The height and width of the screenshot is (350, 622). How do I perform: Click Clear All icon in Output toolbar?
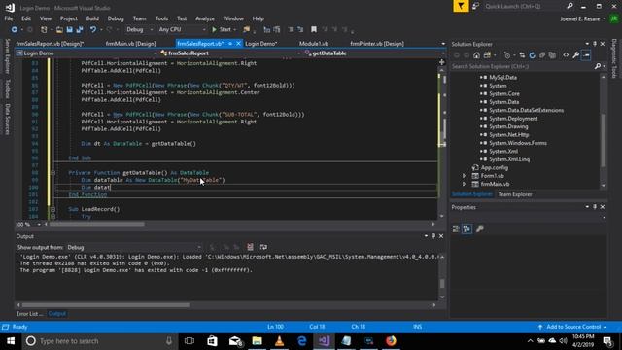(x=250, y=247)
